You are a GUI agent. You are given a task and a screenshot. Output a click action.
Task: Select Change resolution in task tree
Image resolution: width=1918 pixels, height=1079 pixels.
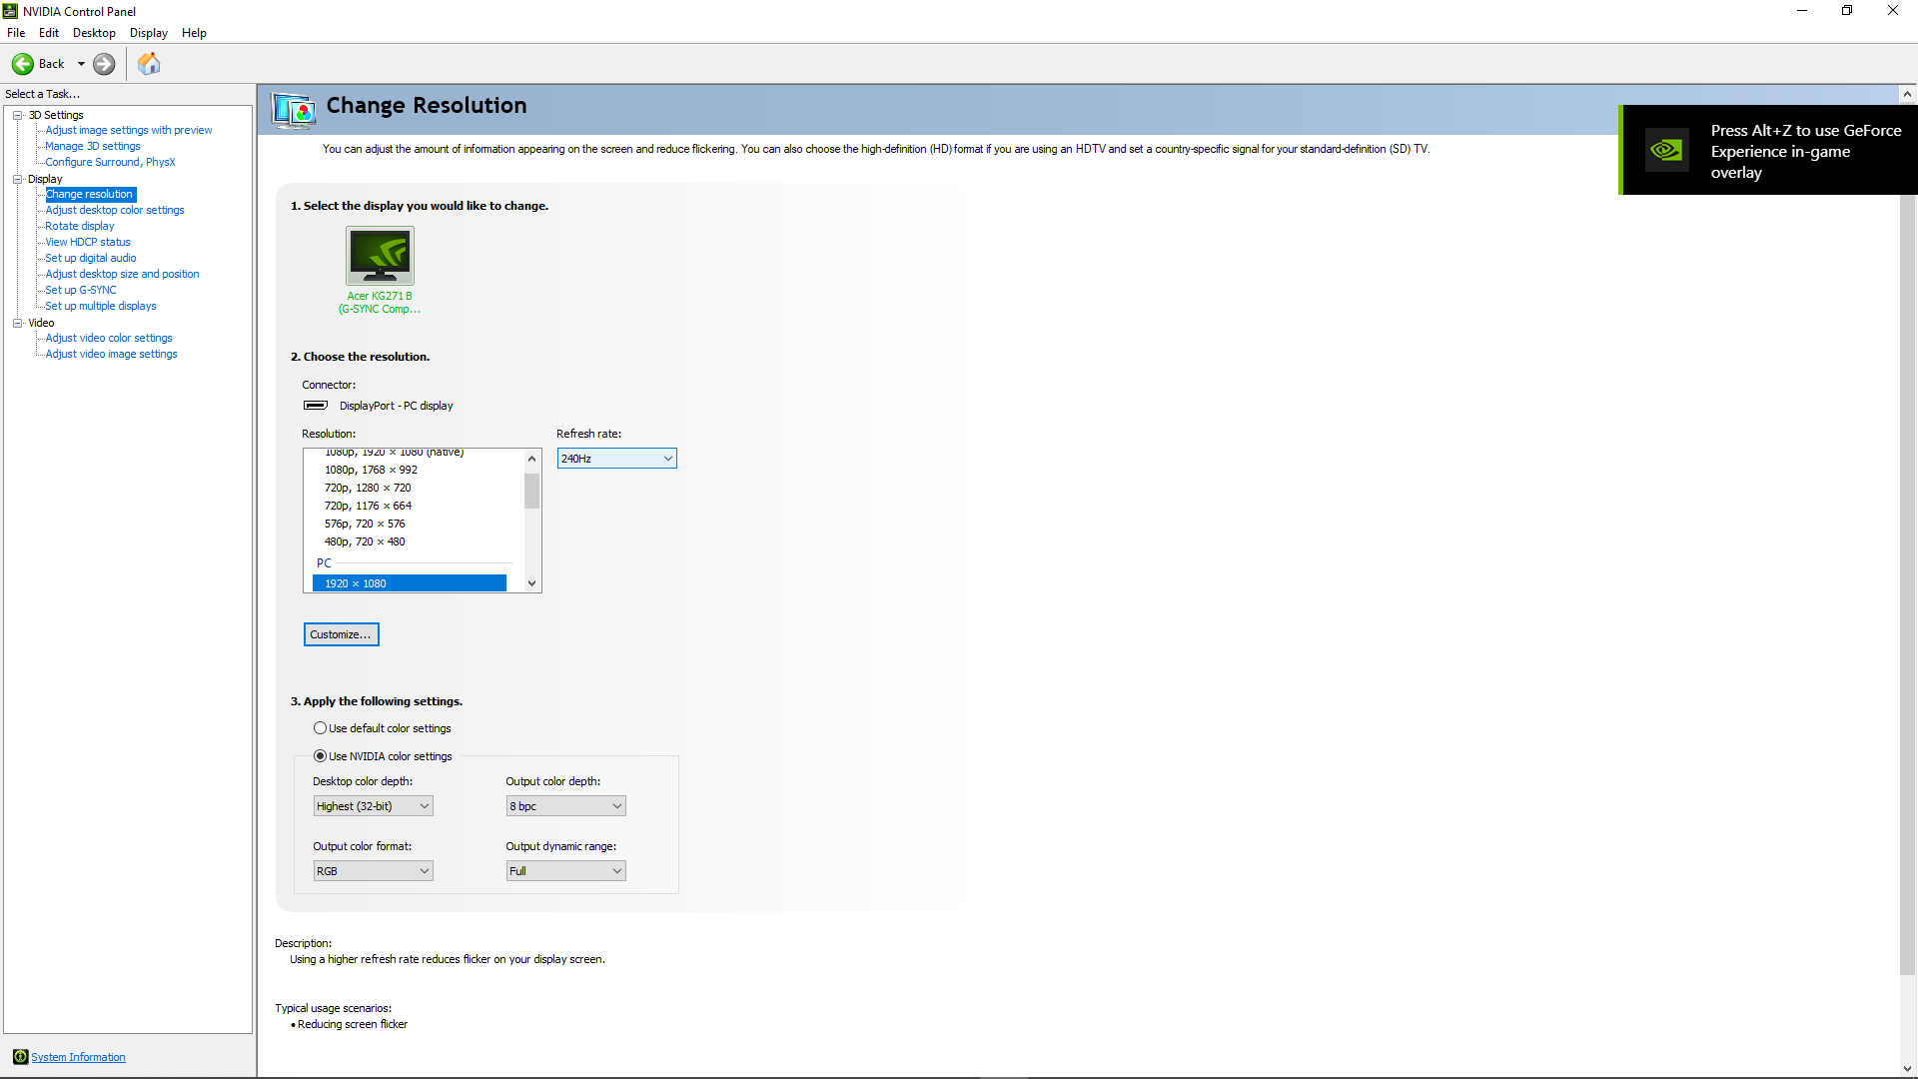[x=90, y=194]
